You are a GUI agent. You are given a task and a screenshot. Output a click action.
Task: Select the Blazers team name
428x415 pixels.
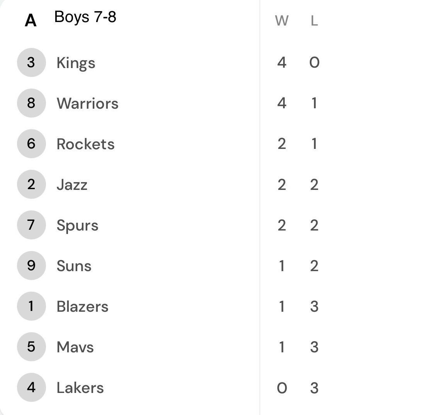click(x=82, y=306)
